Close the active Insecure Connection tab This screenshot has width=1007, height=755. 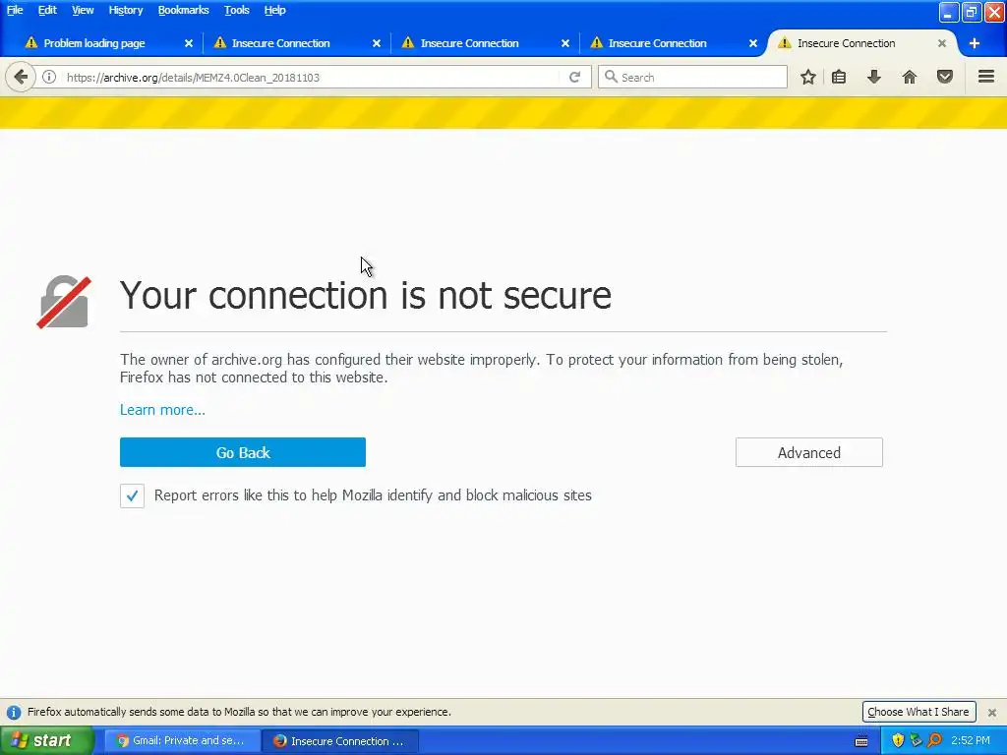[941, 43]
